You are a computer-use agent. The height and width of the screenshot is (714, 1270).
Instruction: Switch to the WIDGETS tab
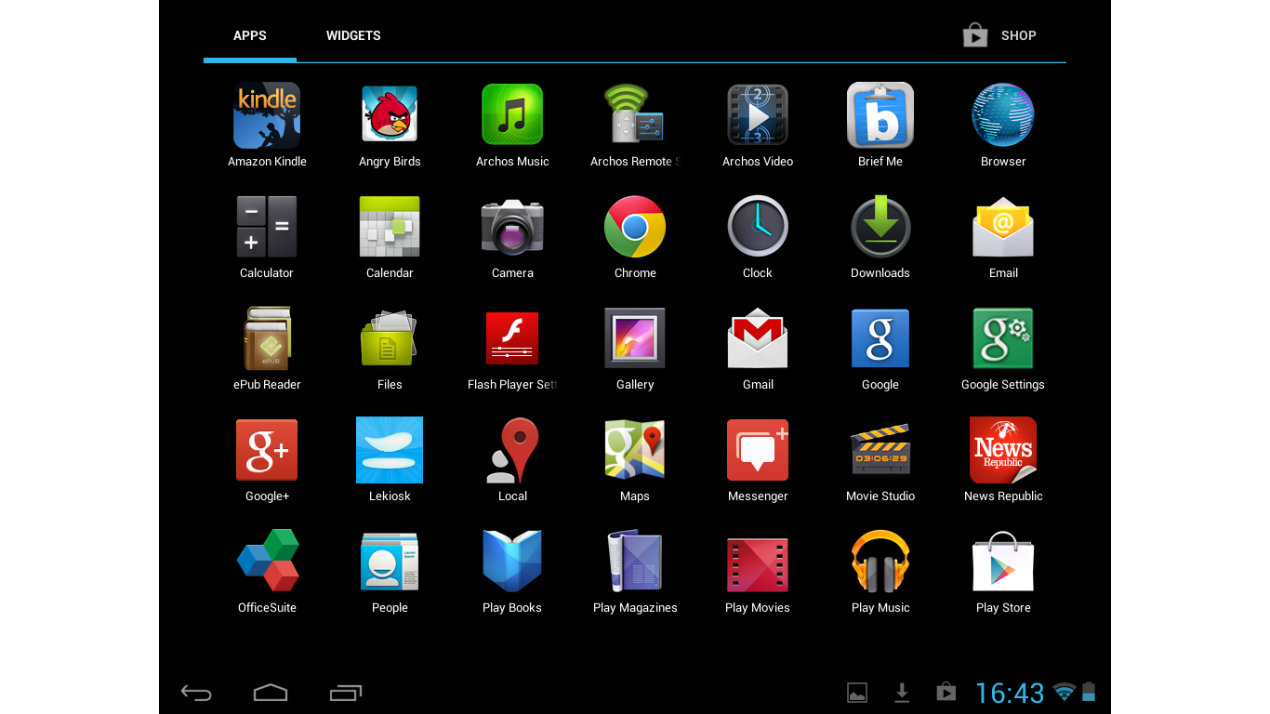[x=353, y=35]
